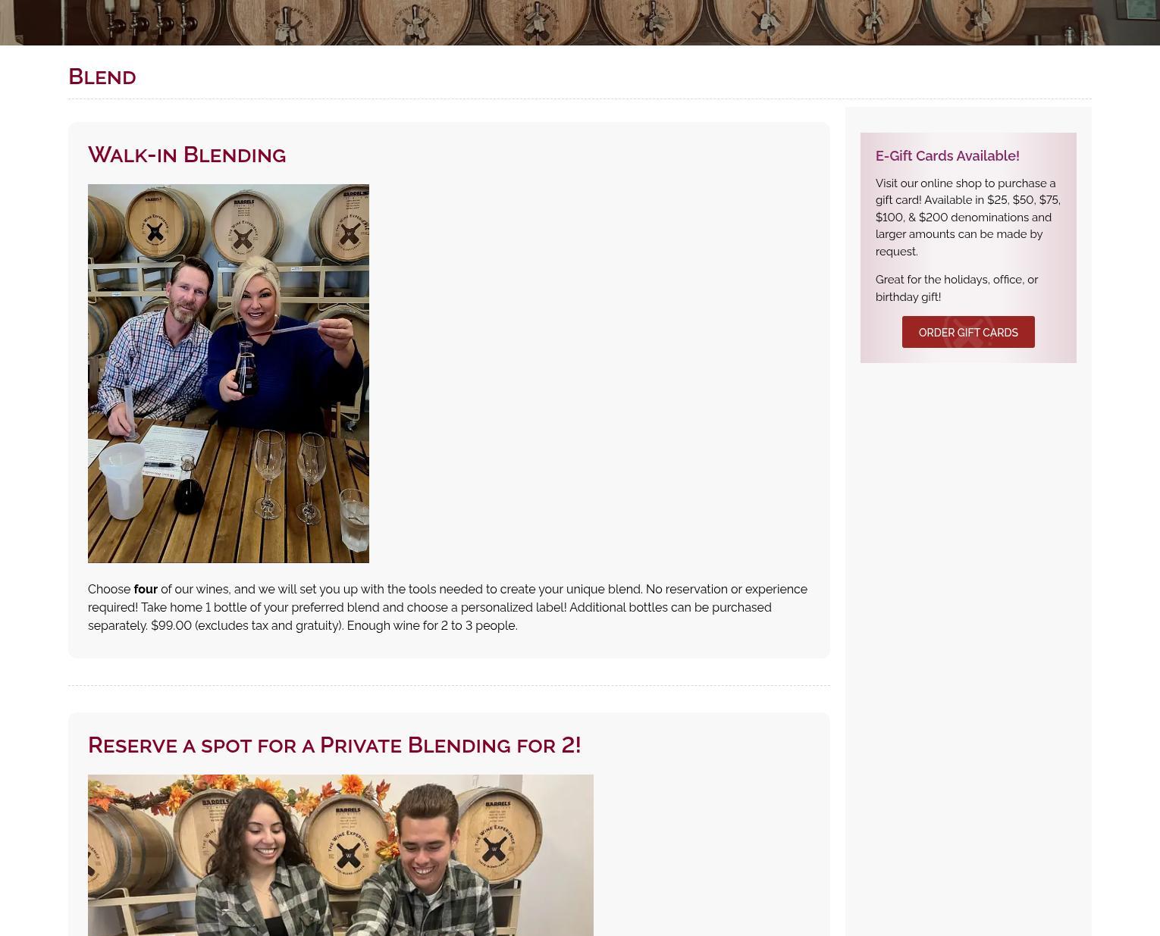1160x936 pixels.
Task: Click the wine flask in couple photo
Action: point(245,368)
